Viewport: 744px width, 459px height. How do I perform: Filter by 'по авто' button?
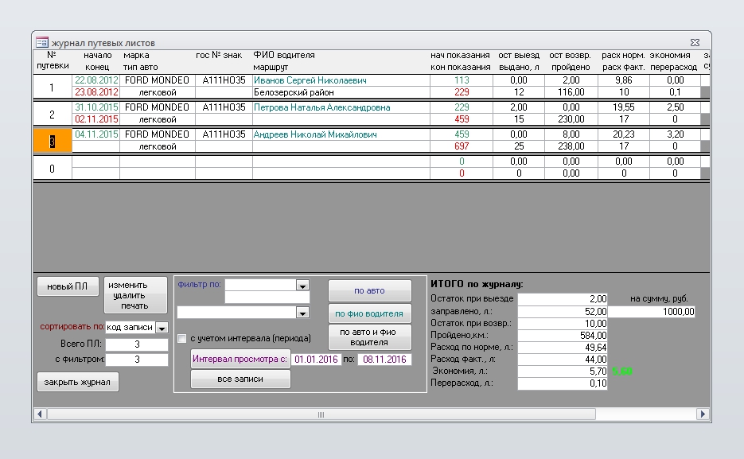pos(369,291)
